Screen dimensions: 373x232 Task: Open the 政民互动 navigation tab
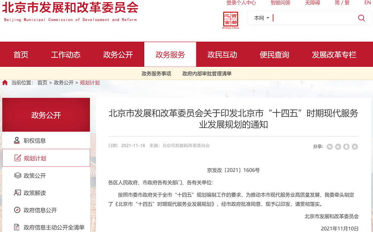pyautogui.click(x=222, y=55)
